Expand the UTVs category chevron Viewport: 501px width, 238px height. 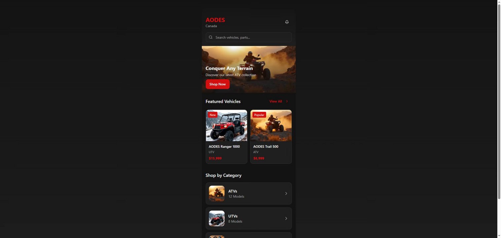pyautogui.click(x=286, y=218)
